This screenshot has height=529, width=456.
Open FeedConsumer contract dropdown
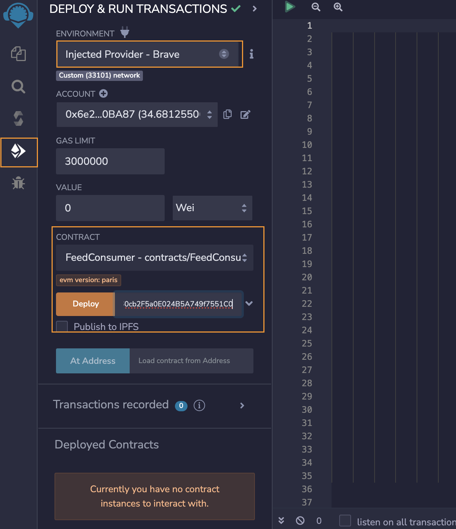(x=155, y=258)
